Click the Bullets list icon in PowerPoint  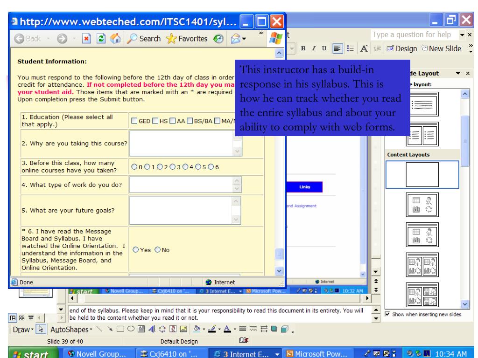tap(351, 48)
